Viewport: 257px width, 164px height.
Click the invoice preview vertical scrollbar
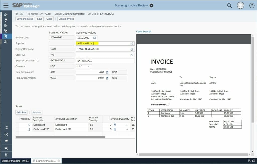[252, 79]
